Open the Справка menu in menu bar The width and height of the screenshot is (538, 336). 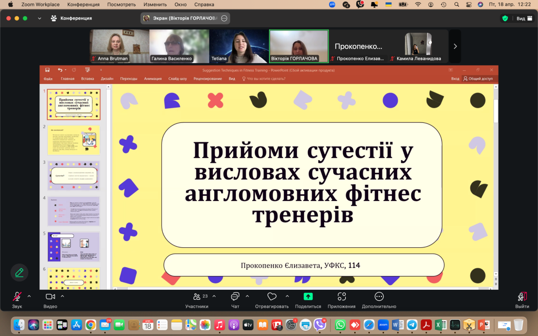(204, 4)
